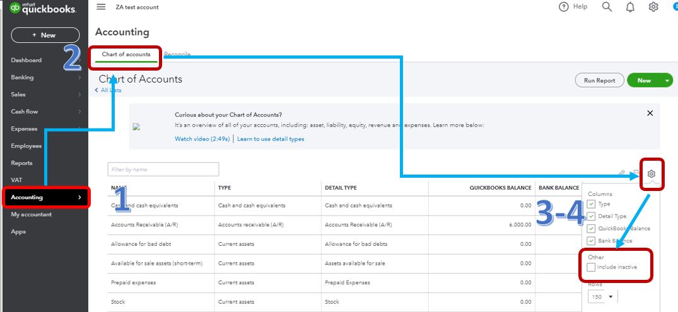Viewport: 678px width, 312px height.
Task: Click the QuickBooks logo
Action: (x=43, y=9)
